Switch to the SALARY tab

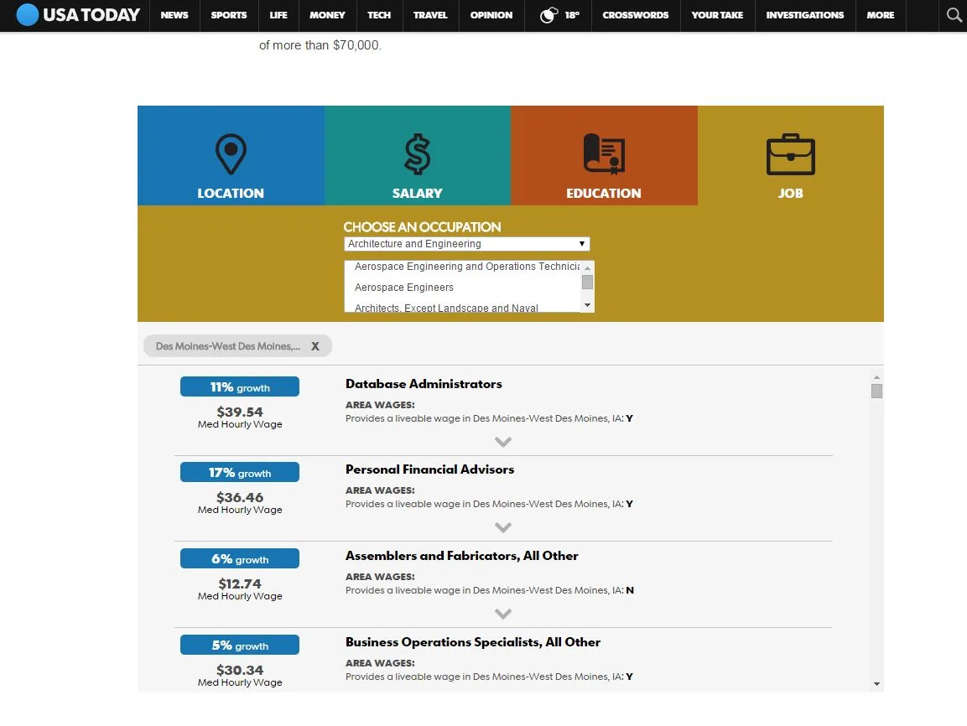(418, 155)
